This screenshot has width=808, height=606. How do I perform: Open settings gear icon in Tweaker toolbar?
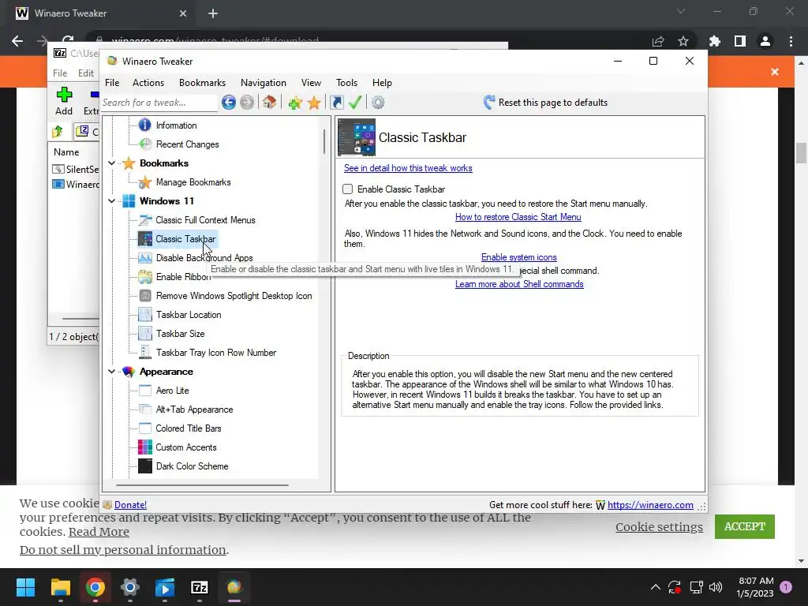click(378, 103)
